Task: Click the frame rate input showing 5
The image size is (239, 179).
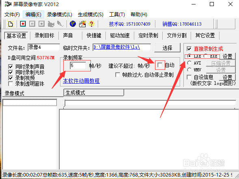Action: (x=78, y=66)
